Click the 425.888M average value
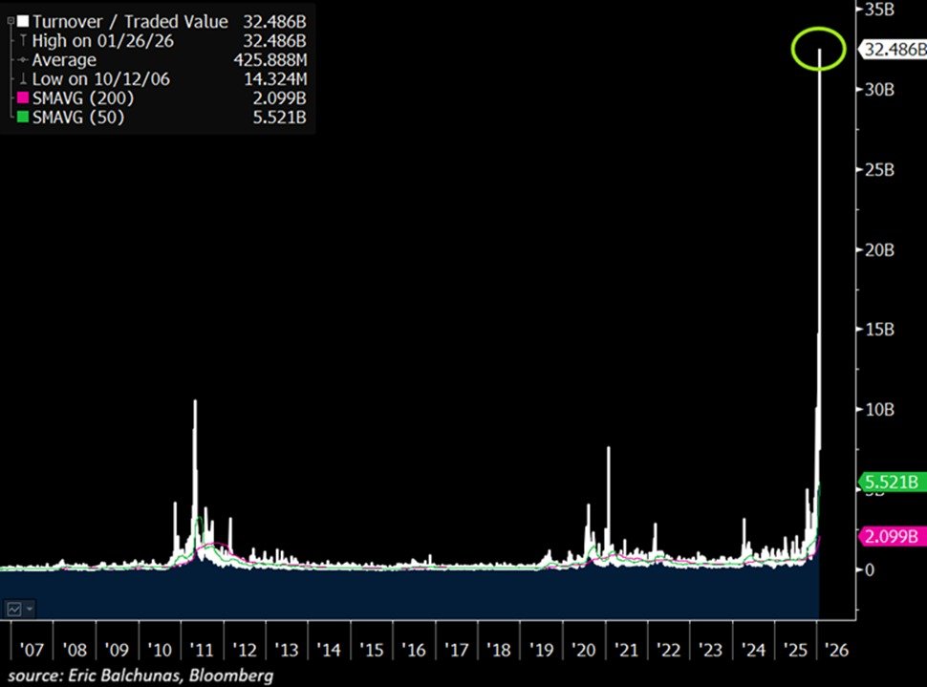927x687 pixels. tap(270, 59)
